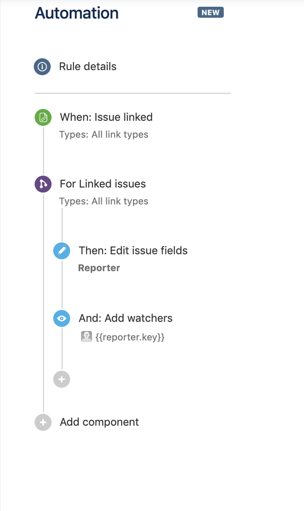Click the NEW badge next to Automation

coord(210,13)
